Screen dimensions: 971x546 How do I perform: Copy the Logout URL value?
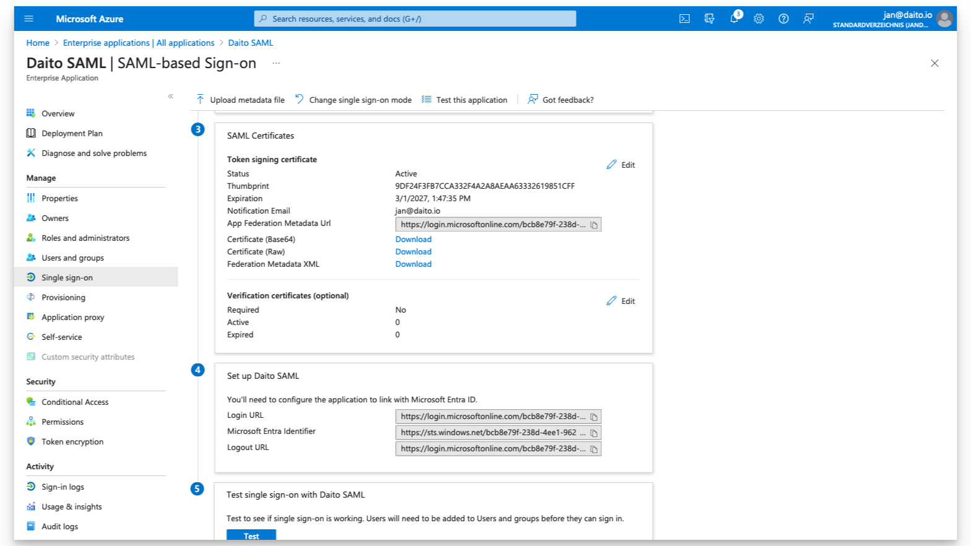pos(594,449)
